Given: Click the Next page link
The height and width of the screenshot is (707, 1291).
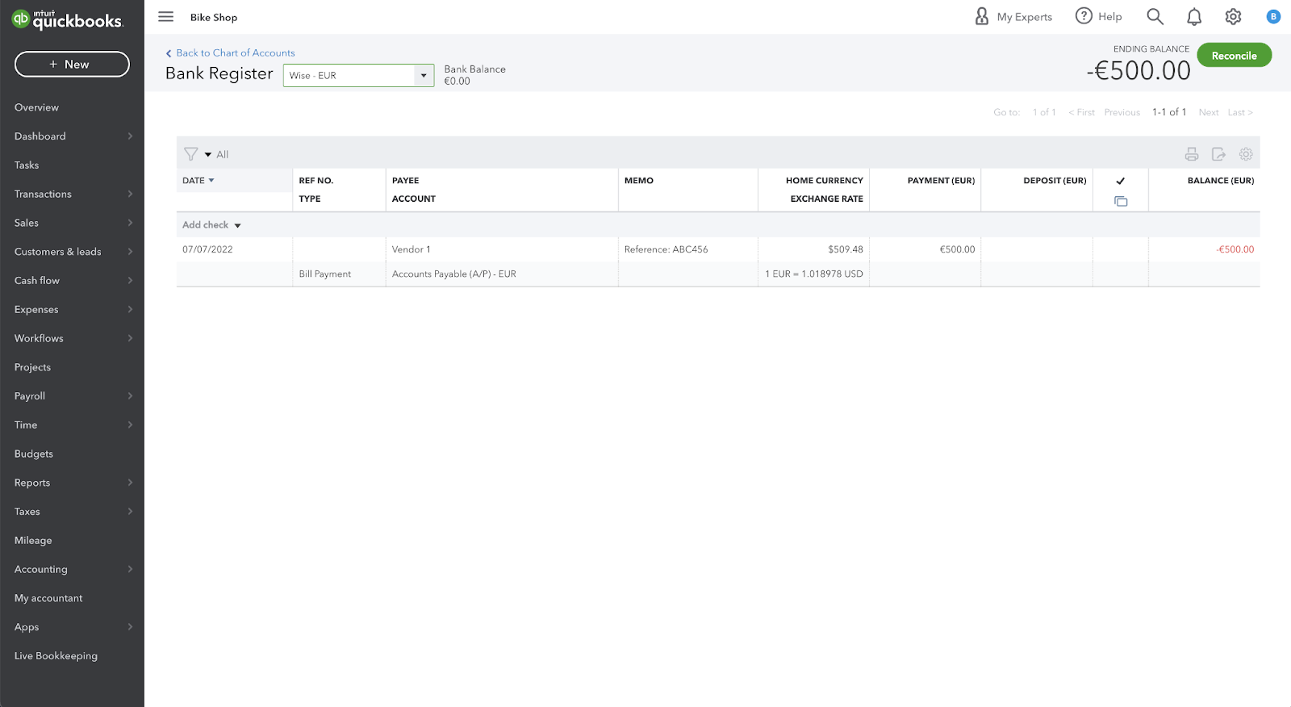Looking at the screenshot, I should [x=1209, y=112].
